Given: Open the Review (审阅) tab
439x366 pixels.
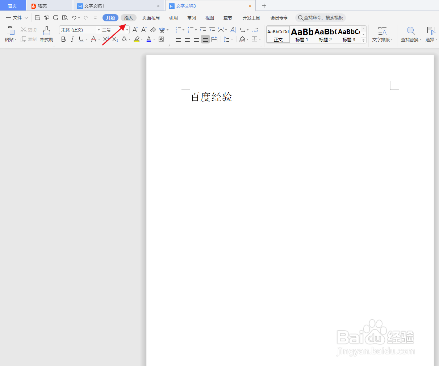Looking at the screenshot, I should pos(192,18).
